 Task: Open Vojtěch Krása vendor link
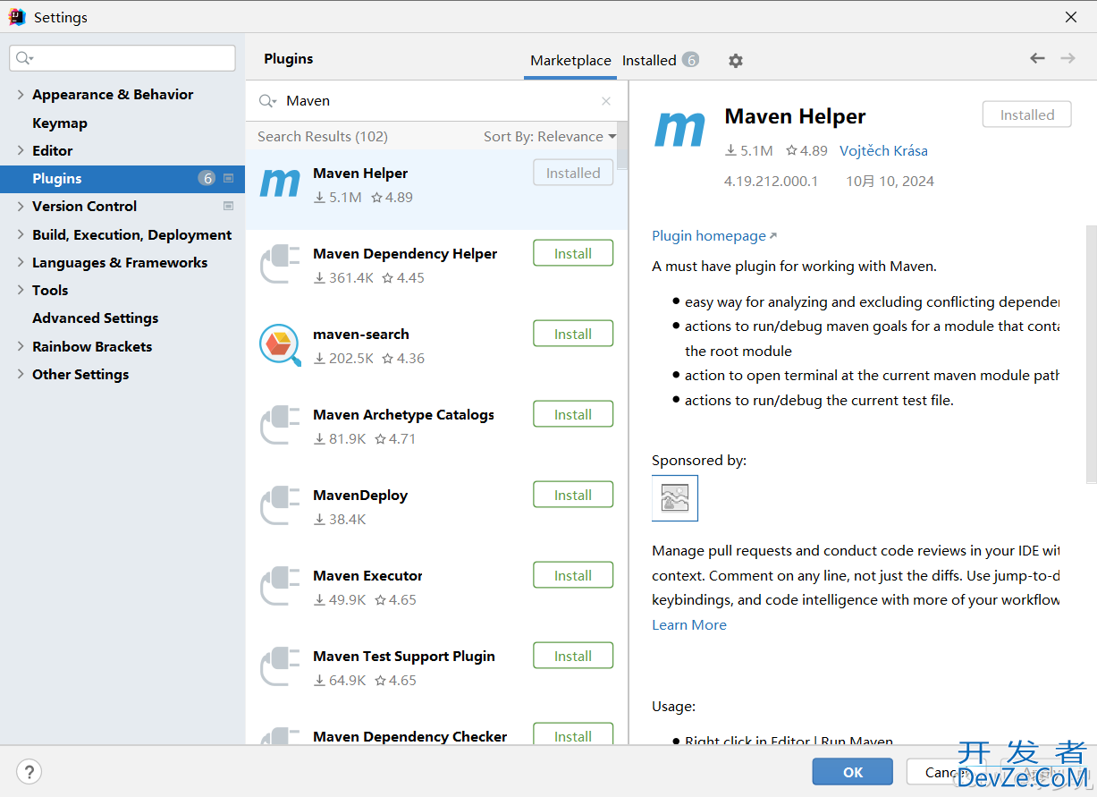[x=883, y=150]
